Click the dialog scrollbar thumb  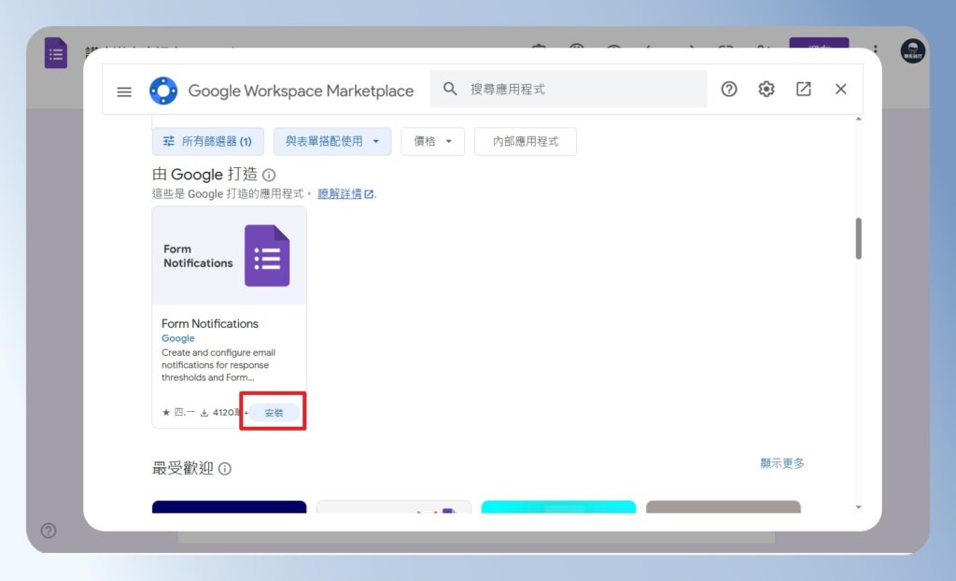click(x=859, y=238)
